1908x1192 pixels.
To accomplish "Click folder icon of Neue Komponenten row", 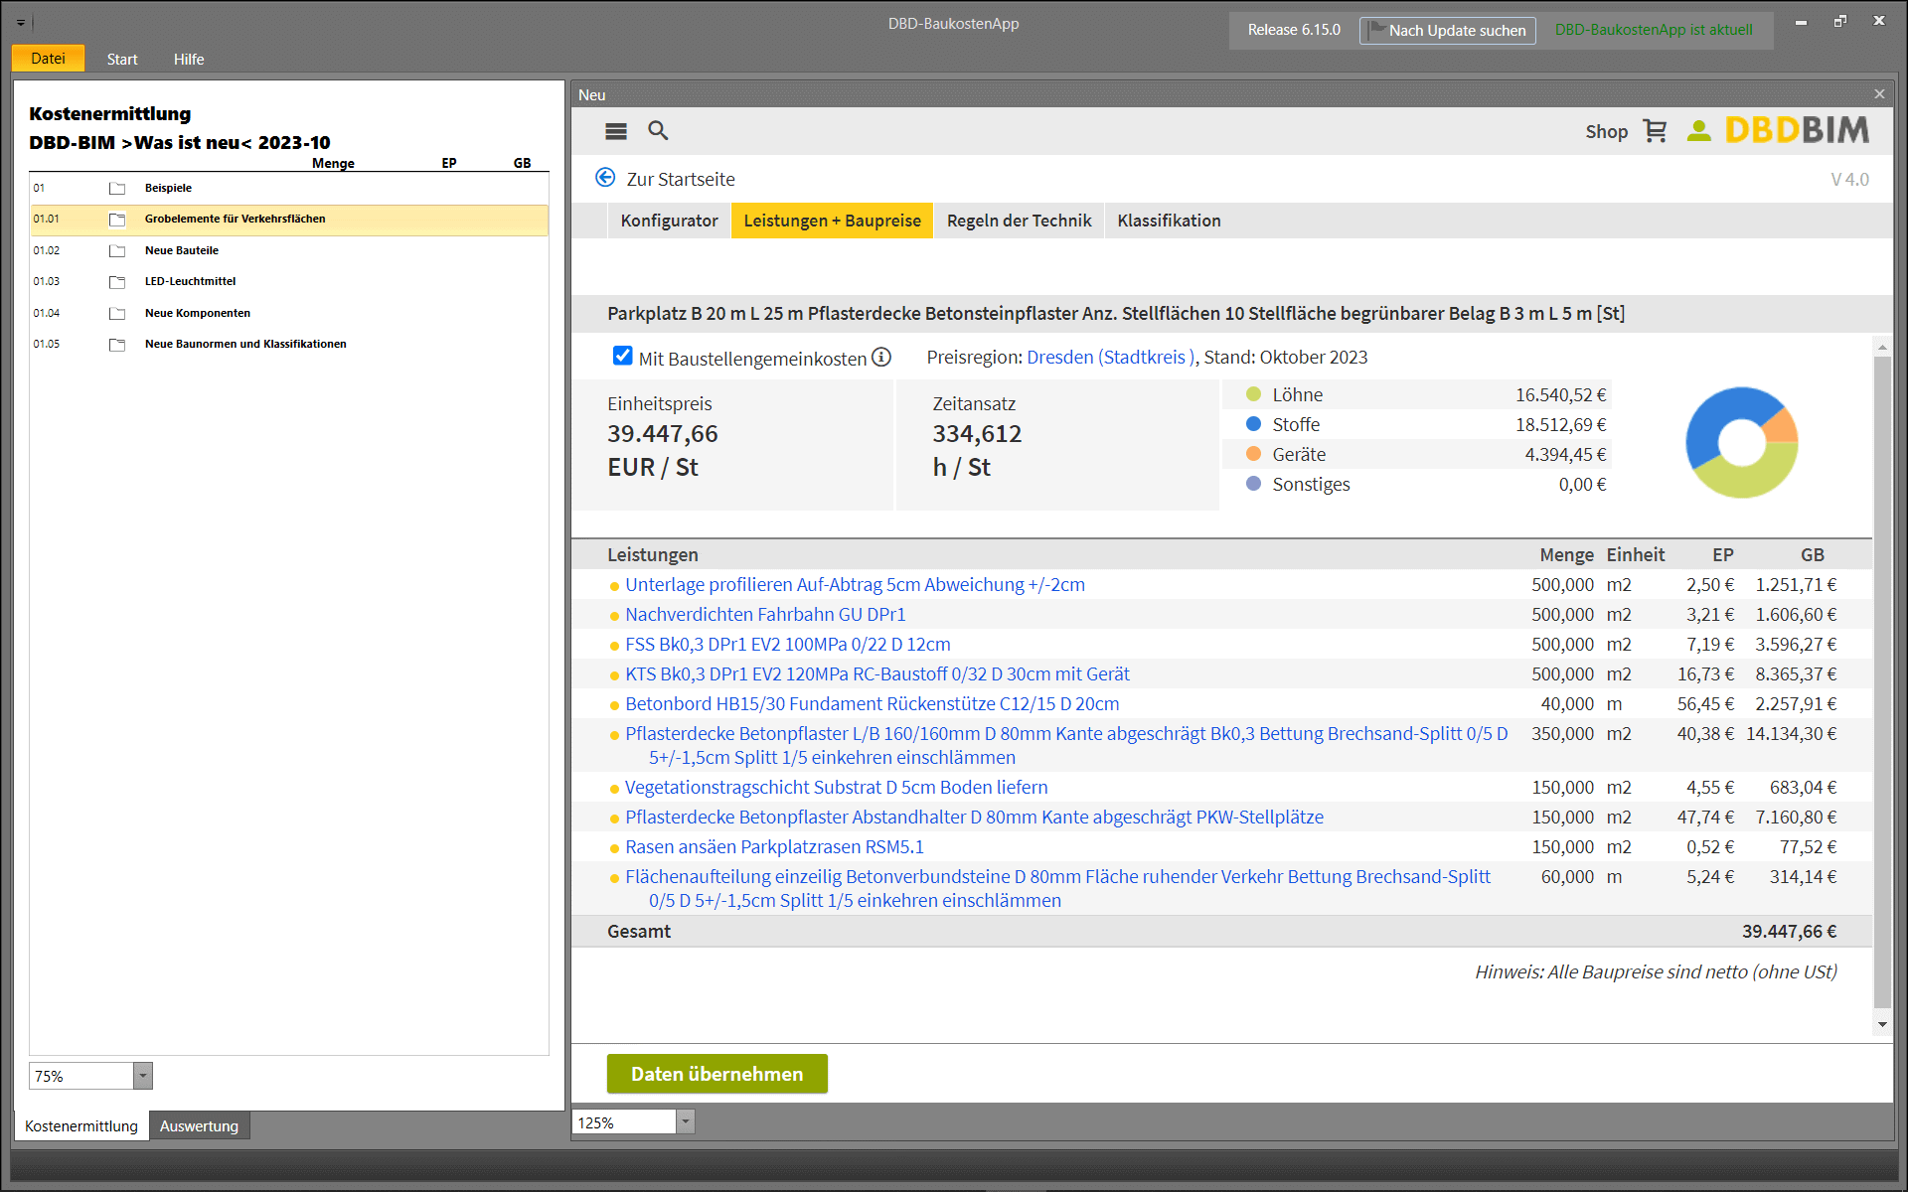I will 117,314.
